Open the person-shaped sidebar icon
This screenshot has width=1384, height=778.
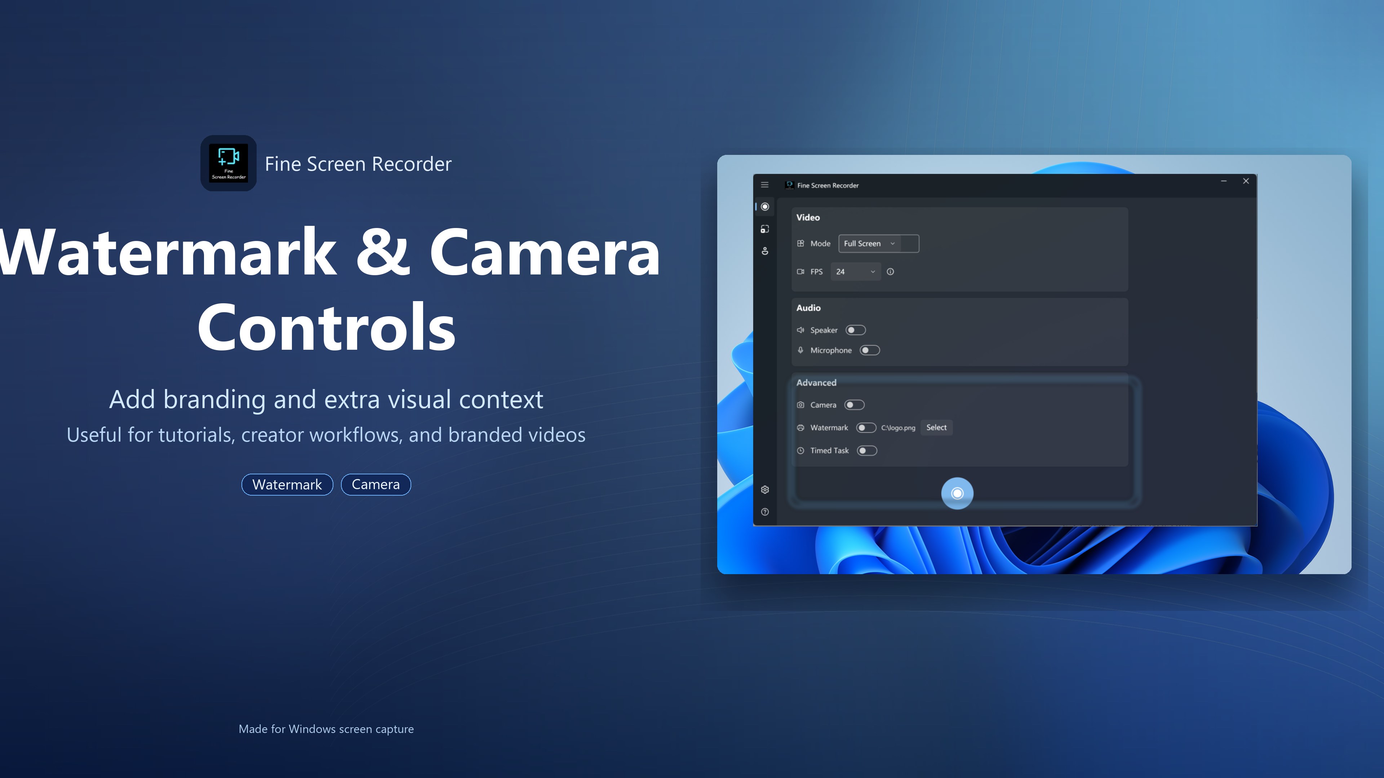tap(765, 251)
